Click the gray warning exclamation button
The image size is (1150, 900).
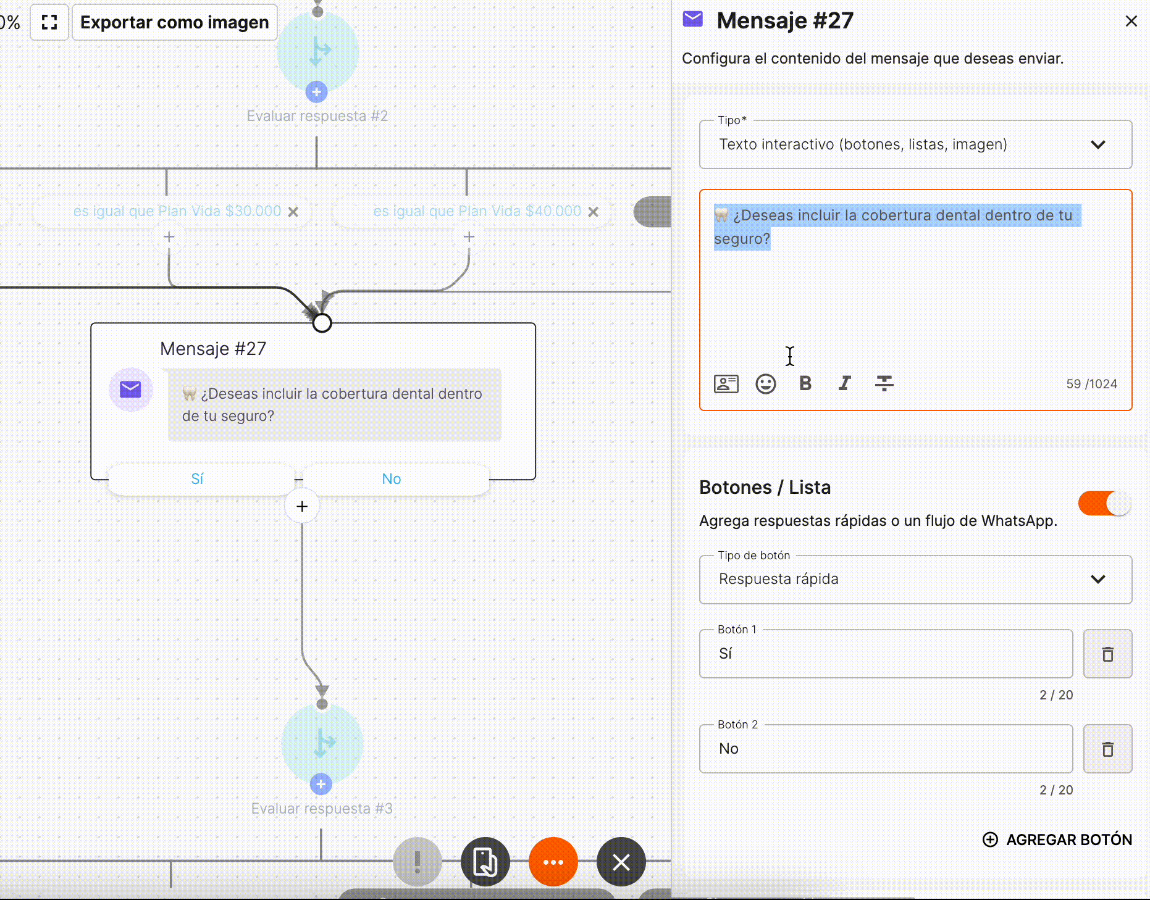[418, 862]
